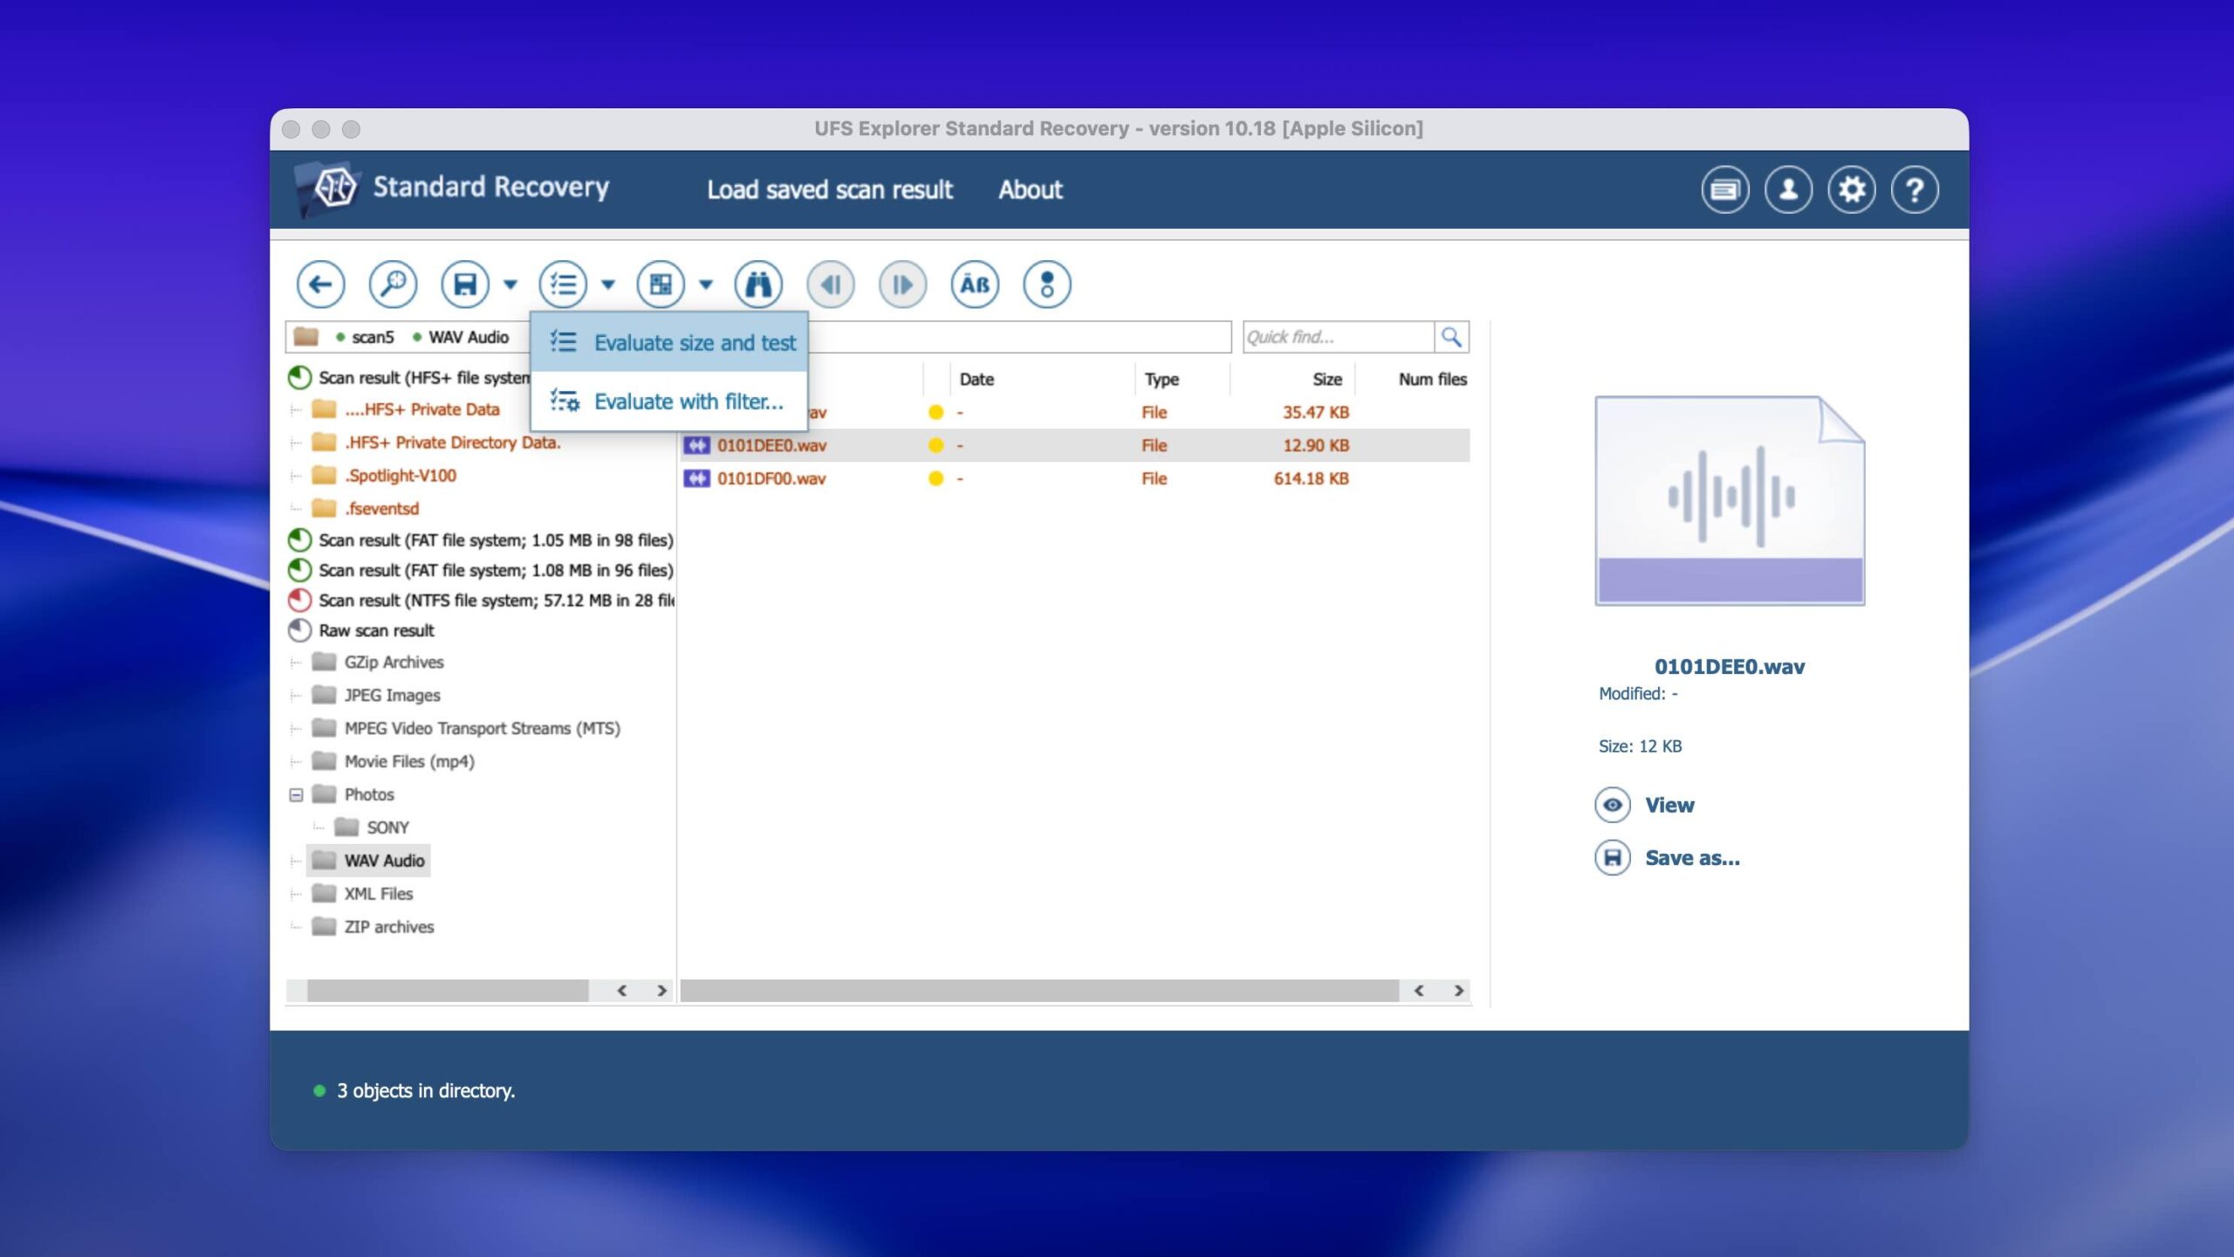Click the Quick find input field
This screenshot has width=2234, height=1257.
pos(1337,337)
